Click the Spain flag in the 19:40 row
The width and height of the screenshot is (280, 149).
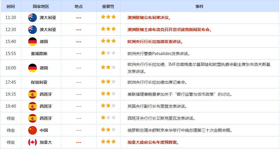click(x=33, y=106)
